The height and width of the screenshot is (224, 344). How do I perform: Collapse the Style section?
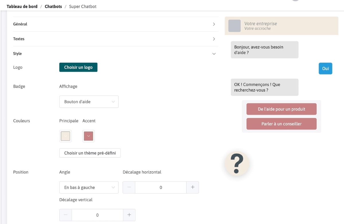click(x=114, y=54)
